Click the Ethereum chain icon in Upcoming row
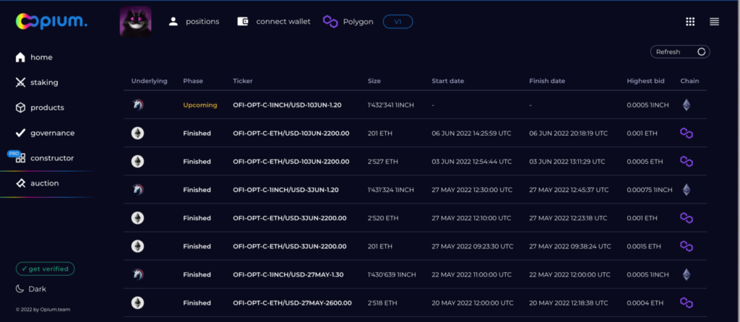 [x=686, y=105]
